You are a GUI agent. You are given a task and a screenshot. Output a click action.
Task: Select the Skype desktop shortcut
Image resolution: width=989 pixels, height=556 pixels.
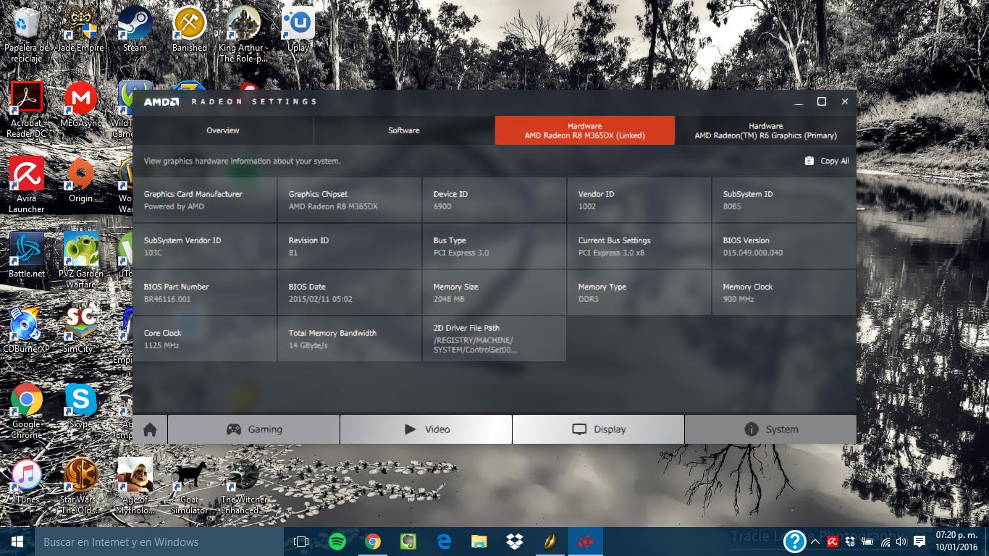tap(80, 406)
